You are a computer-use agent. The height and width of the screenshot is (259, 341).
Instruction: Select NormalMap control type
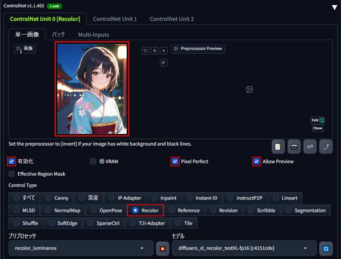point(63,210)
